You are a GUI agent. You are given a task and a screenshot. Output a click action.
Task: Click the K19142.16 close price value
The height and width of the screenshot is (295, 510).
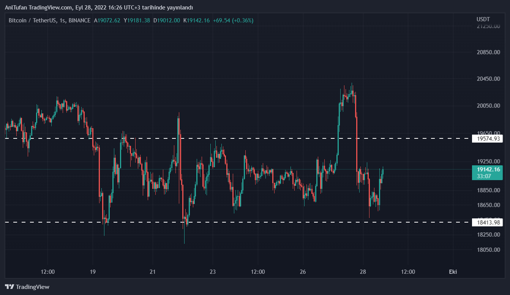click(196, 20)
